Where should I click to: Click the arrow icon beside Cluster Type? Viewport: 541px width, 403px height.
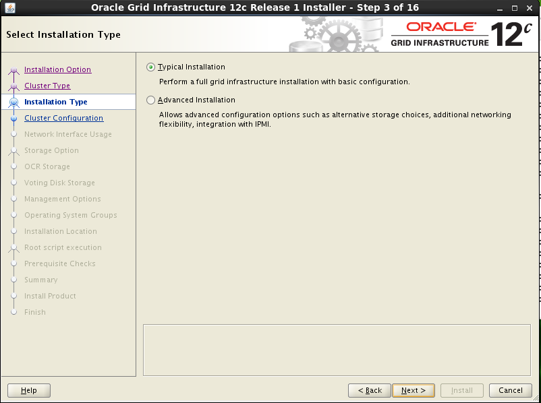pos(13,86)
